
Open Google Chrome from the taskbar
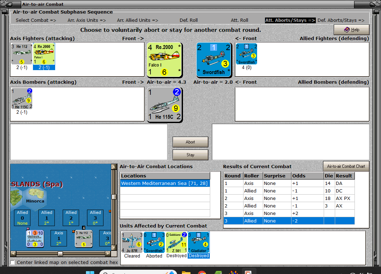coord(202,272)
